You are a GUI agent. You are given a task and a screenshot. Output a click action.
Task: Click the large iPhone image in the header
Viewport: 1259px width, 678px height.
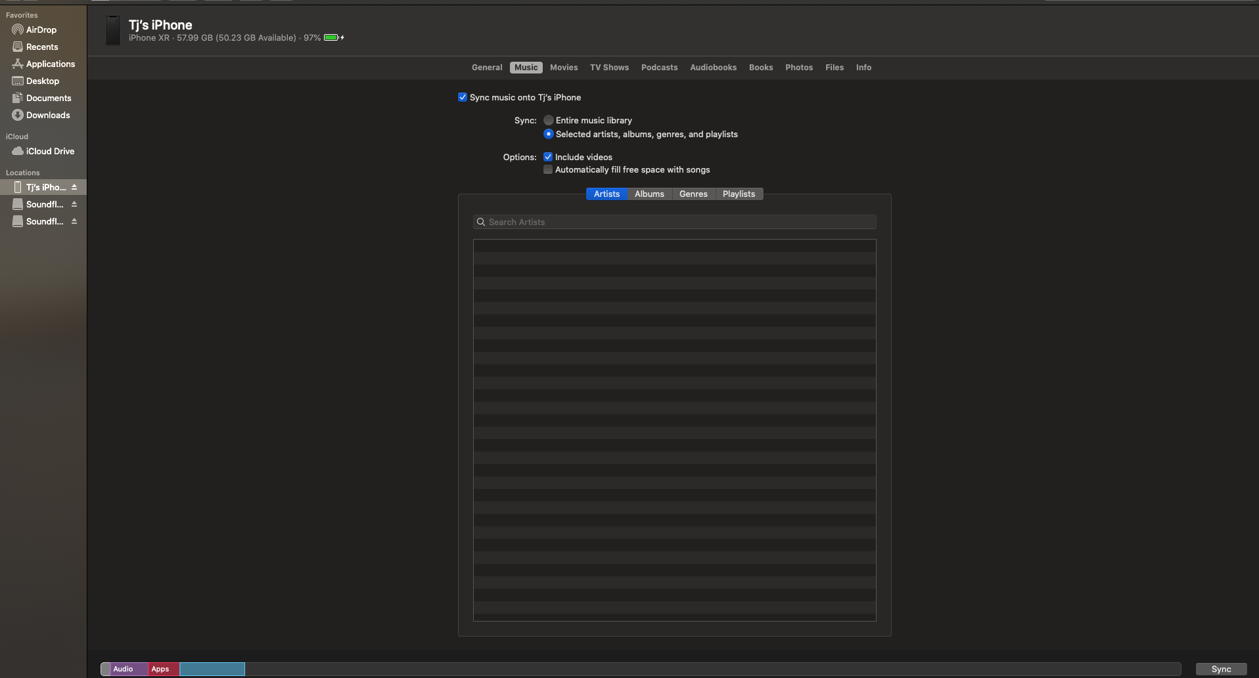[x=113, y=31]
